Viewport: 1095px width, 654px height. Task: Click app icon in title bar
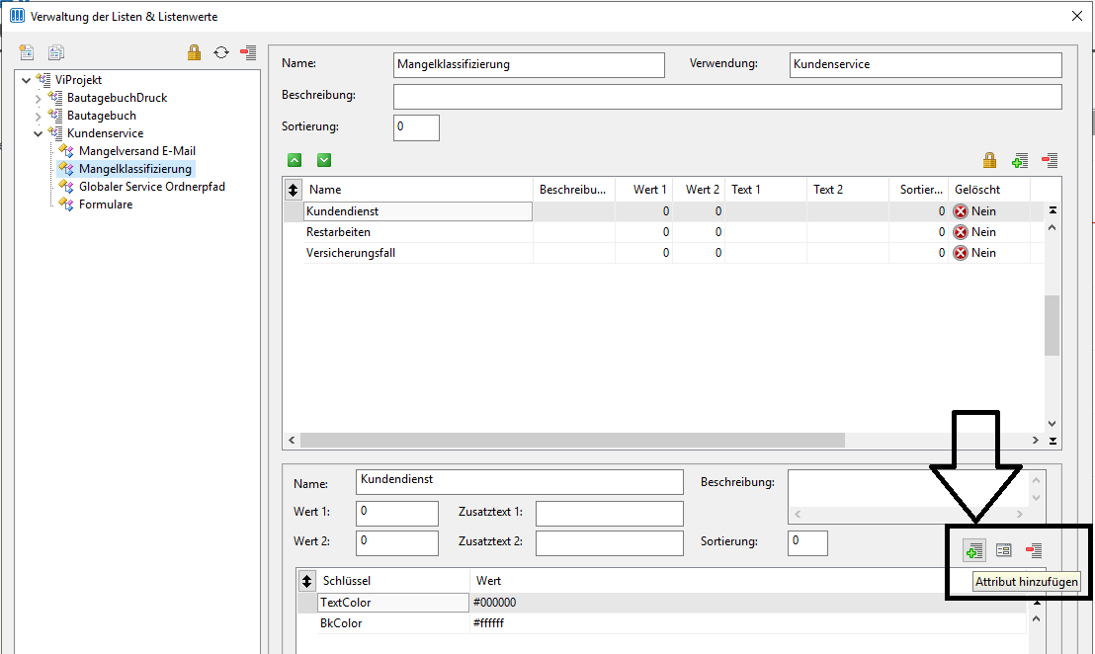tap(17, 16)
